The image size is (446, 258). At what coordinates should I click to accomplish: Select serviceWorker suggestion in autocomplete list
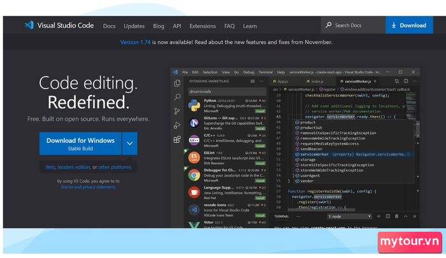coord(354,154)
